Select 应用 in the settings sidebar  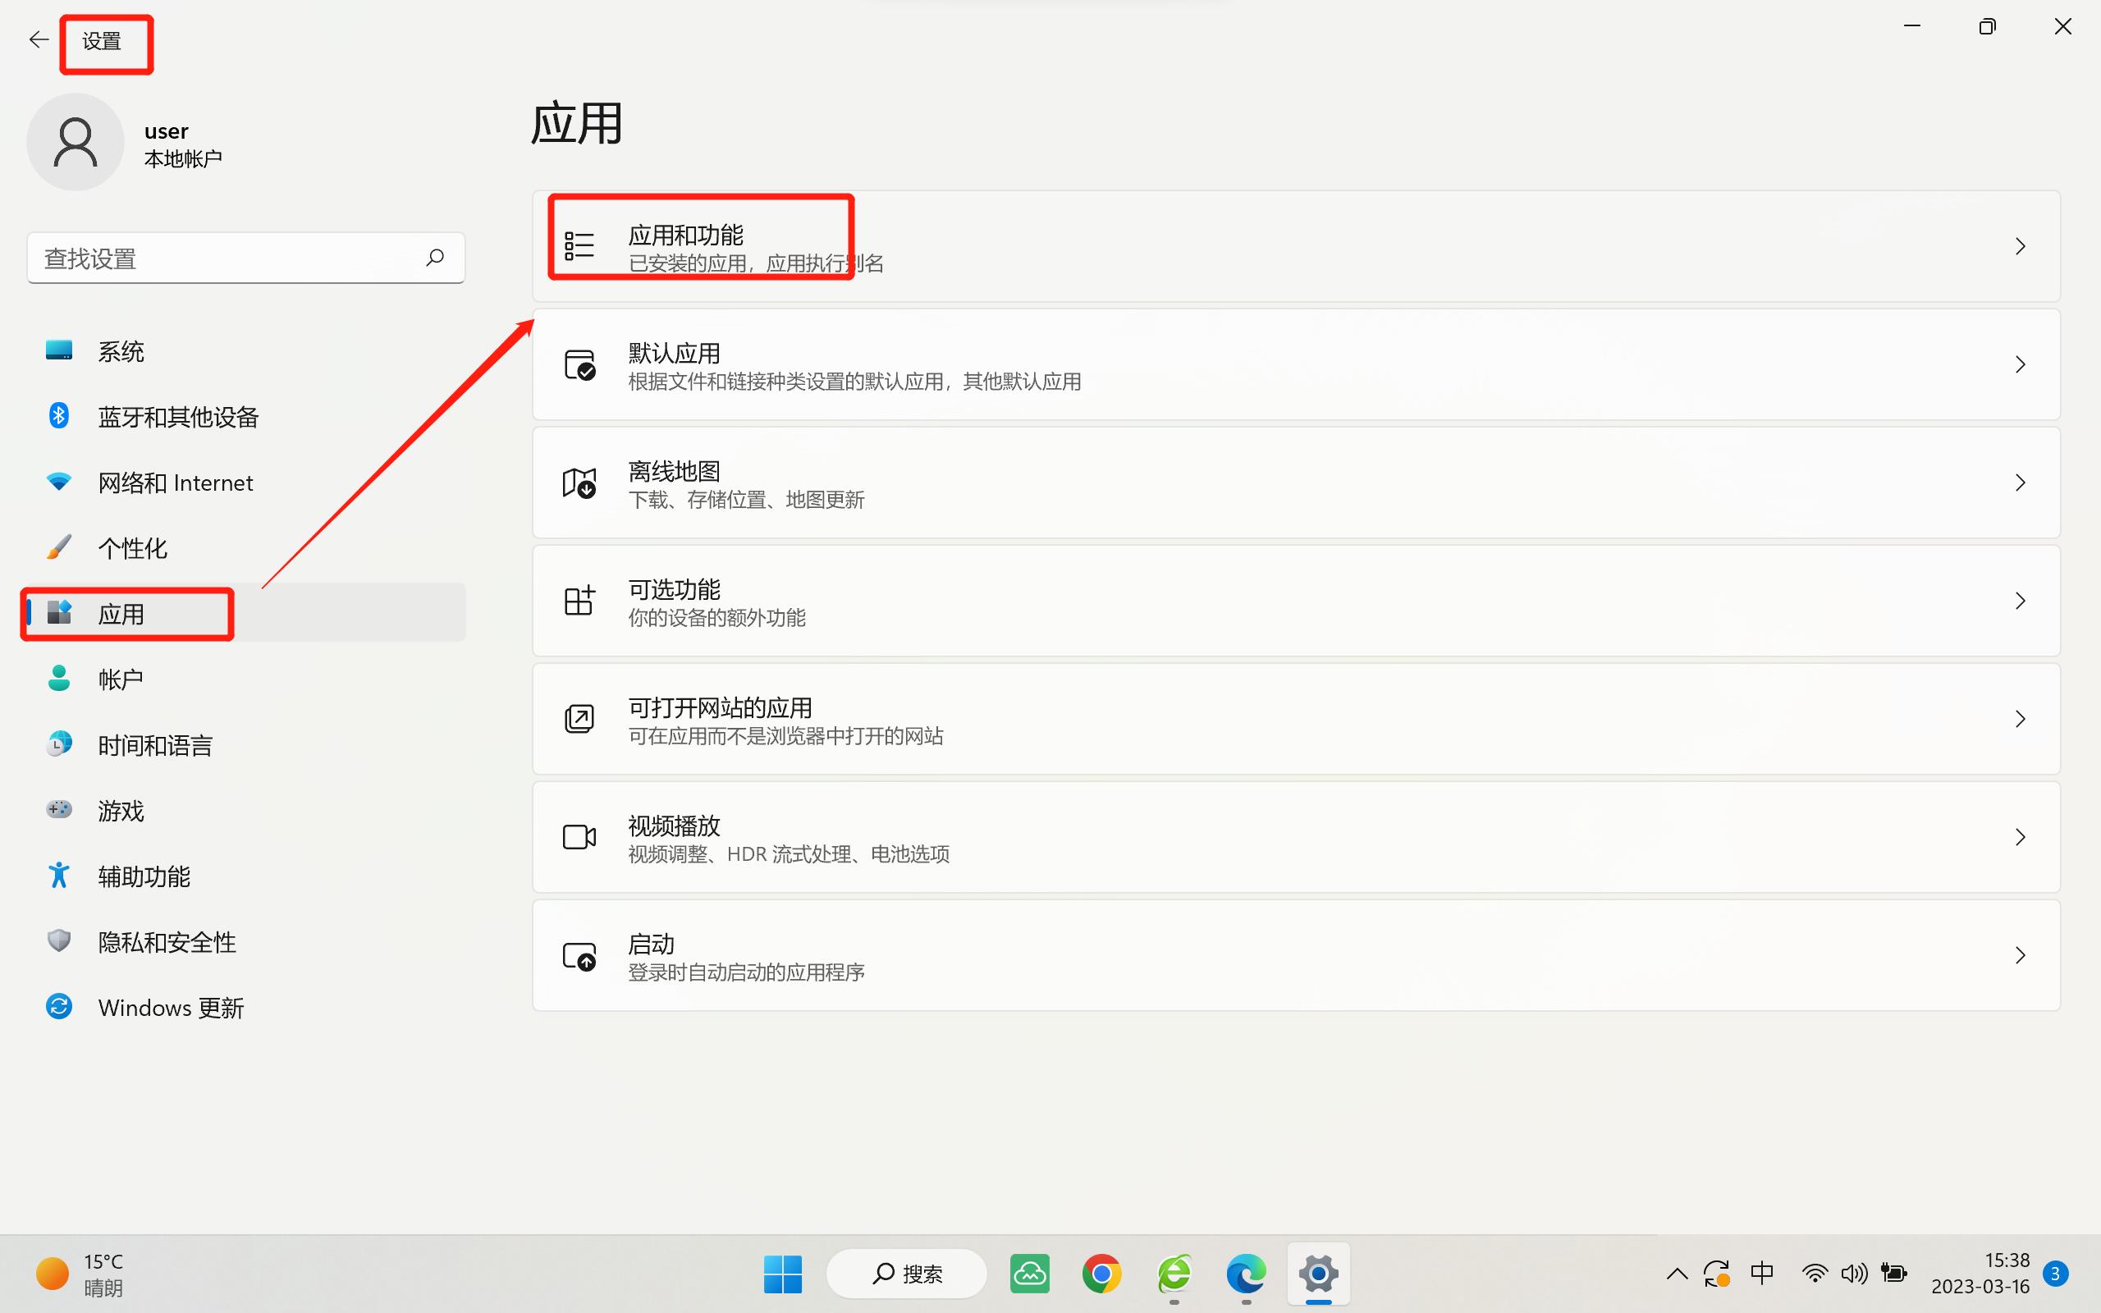tap(122, 613)
